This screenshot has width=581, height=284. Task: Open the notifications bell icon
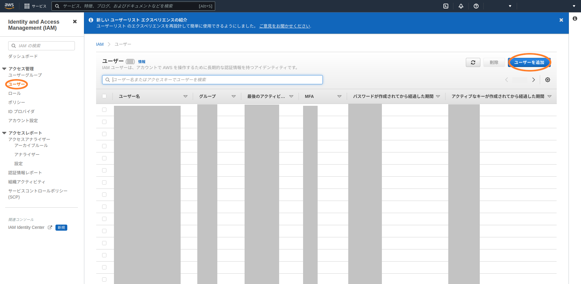click(461, 6)
